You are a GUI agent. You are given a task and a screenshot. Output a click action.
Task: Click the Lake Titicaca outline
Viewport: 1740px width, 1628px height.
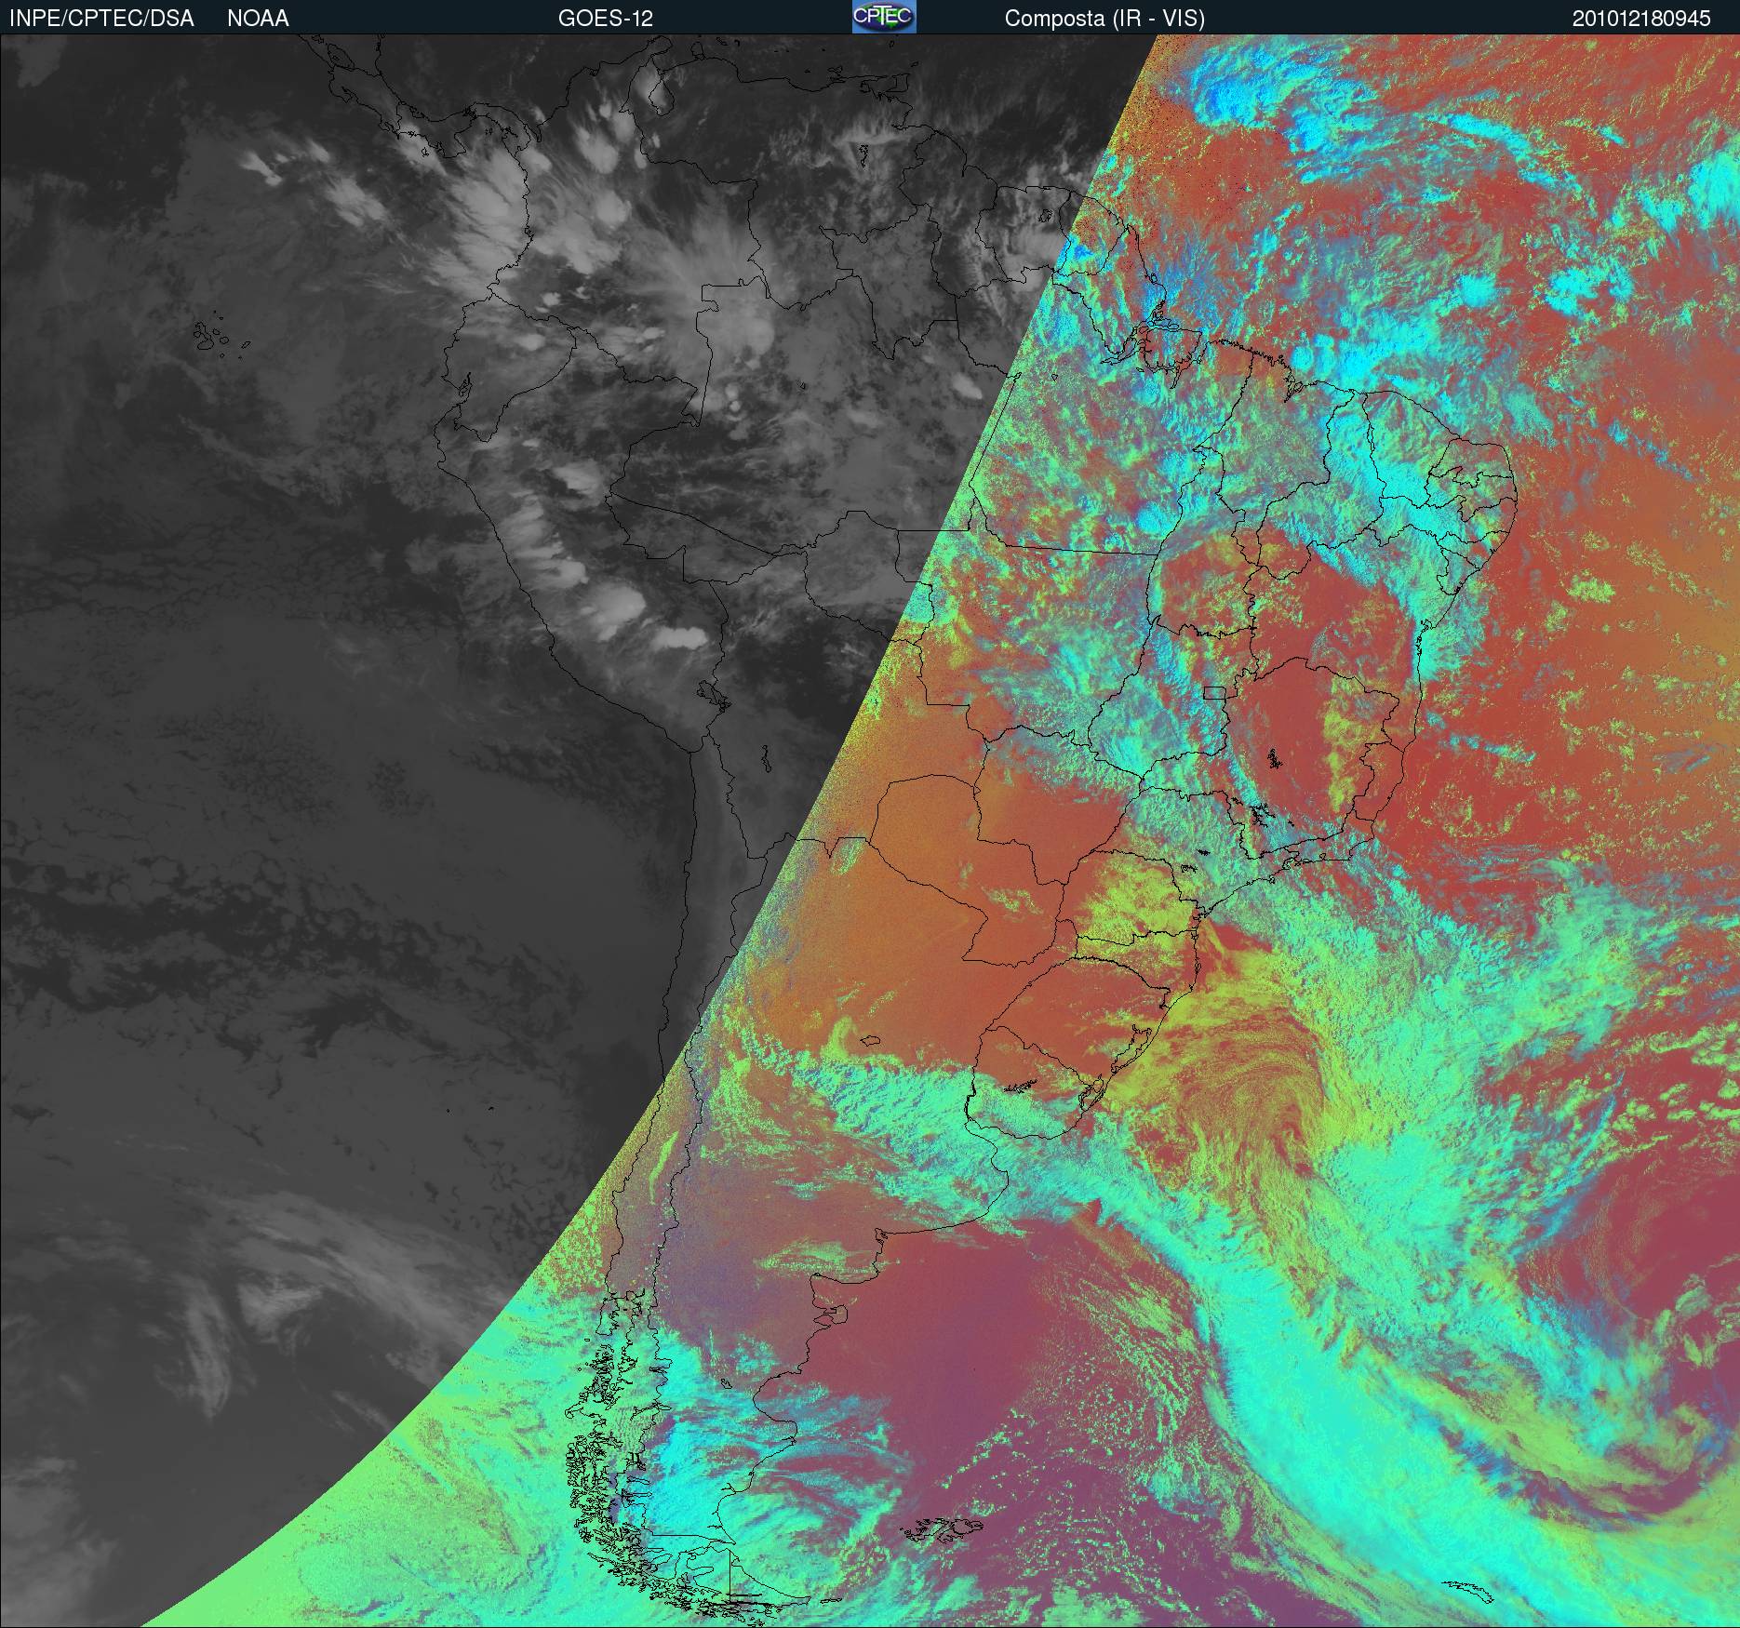(709, 693)
